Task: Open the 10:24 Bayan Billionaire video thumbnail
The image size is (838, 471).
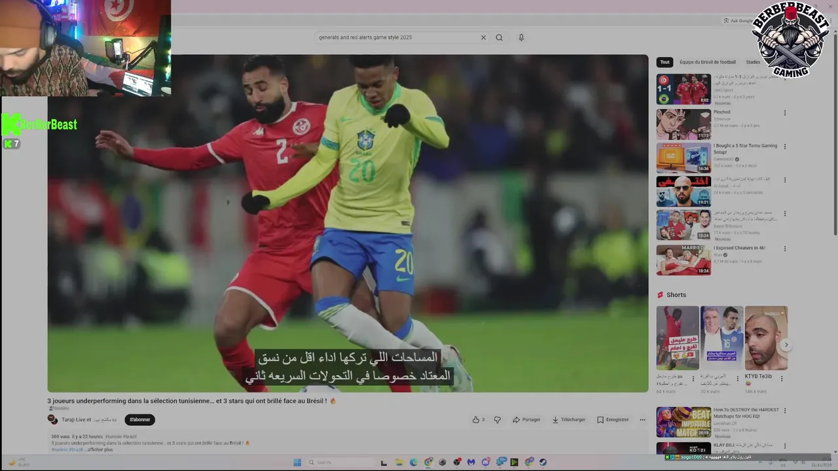Action: click(683, 225)
